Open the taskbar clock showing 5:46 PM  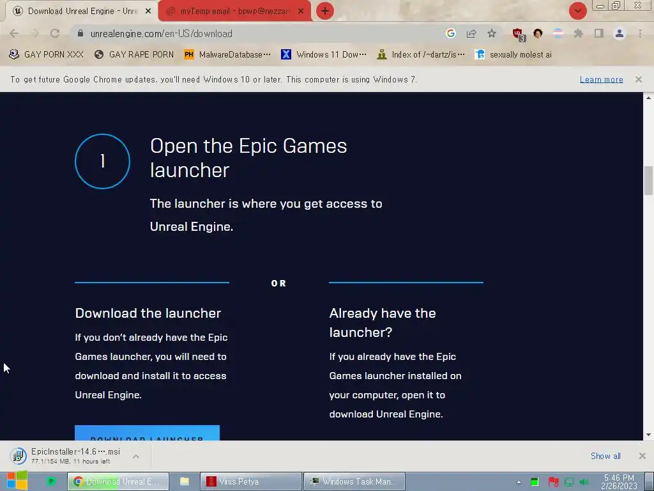pyautogui.click(x=619, y=482)
